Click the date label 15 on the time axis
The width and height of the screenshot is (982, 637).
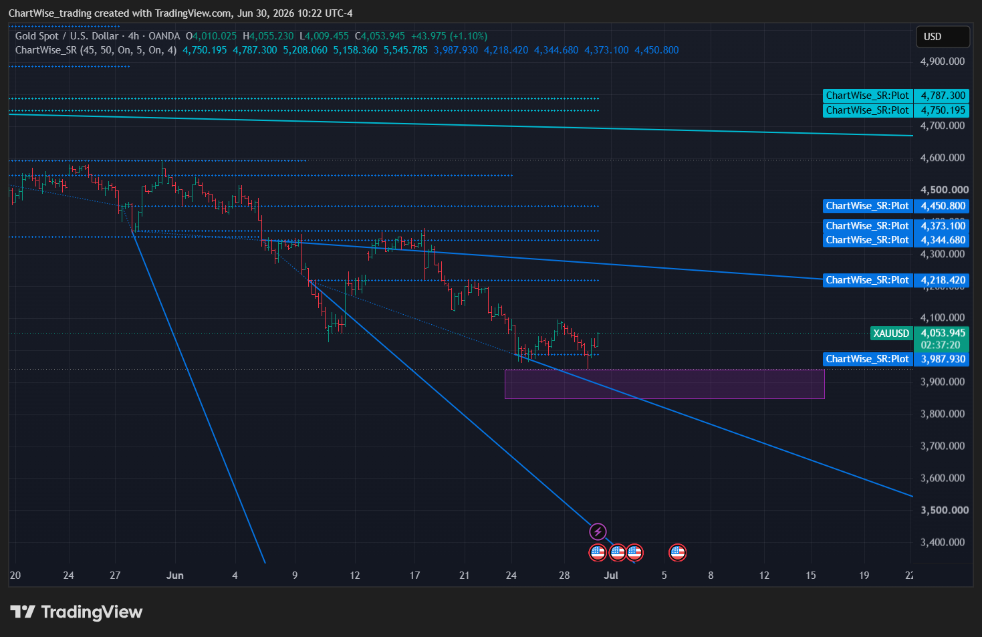(x=811, y=576)
